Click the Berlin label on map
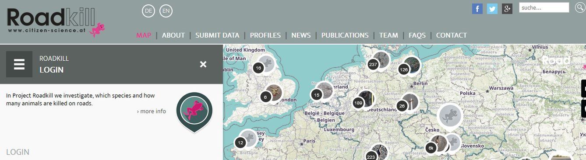586x160 pixels. [x=420, y=83]
